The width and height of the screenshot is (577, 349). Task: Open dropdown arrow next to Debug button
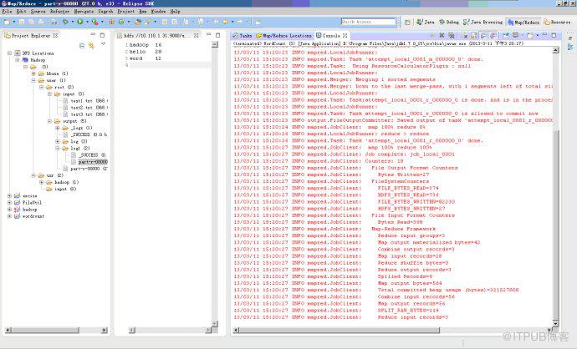click(73, 22)
